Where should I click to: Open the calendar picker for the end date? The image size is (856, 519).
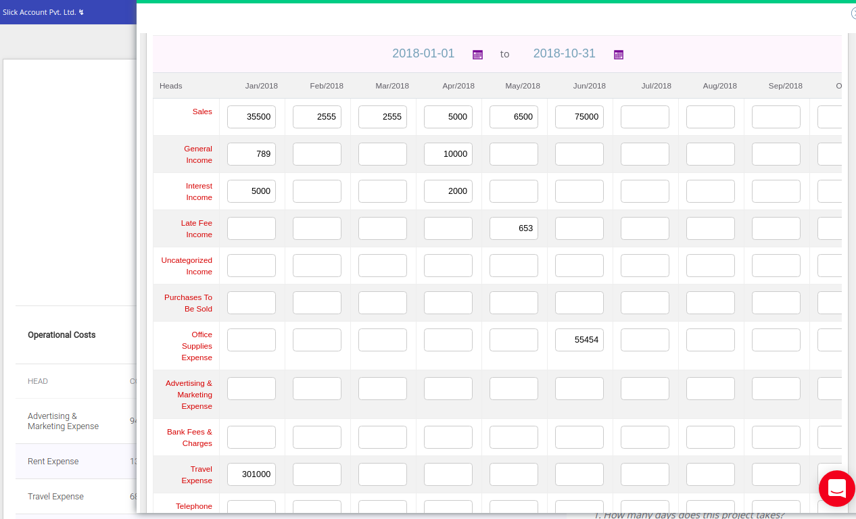[618, 54]
